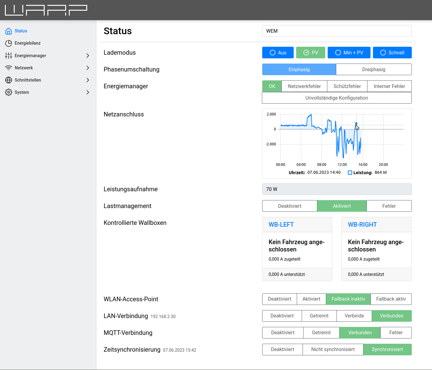
Task: Click the Leistung legend square in chart
Action: pyautogui.click(x=350, y=173)
